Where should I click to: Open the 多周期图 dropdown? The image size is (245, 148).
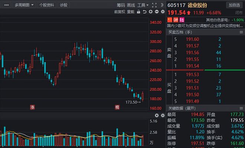click(24, 5)
